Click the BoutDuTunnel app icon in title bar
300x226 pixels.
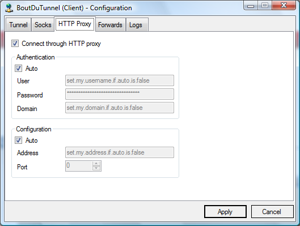(9, 8)
